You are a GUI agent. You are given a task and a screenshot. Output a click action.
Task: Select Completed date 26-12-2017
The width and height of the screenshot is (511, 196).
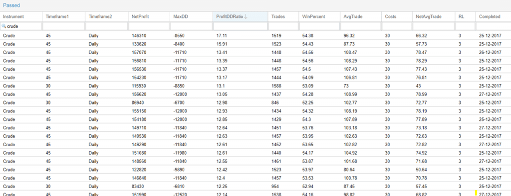click(x=490, y=52)
